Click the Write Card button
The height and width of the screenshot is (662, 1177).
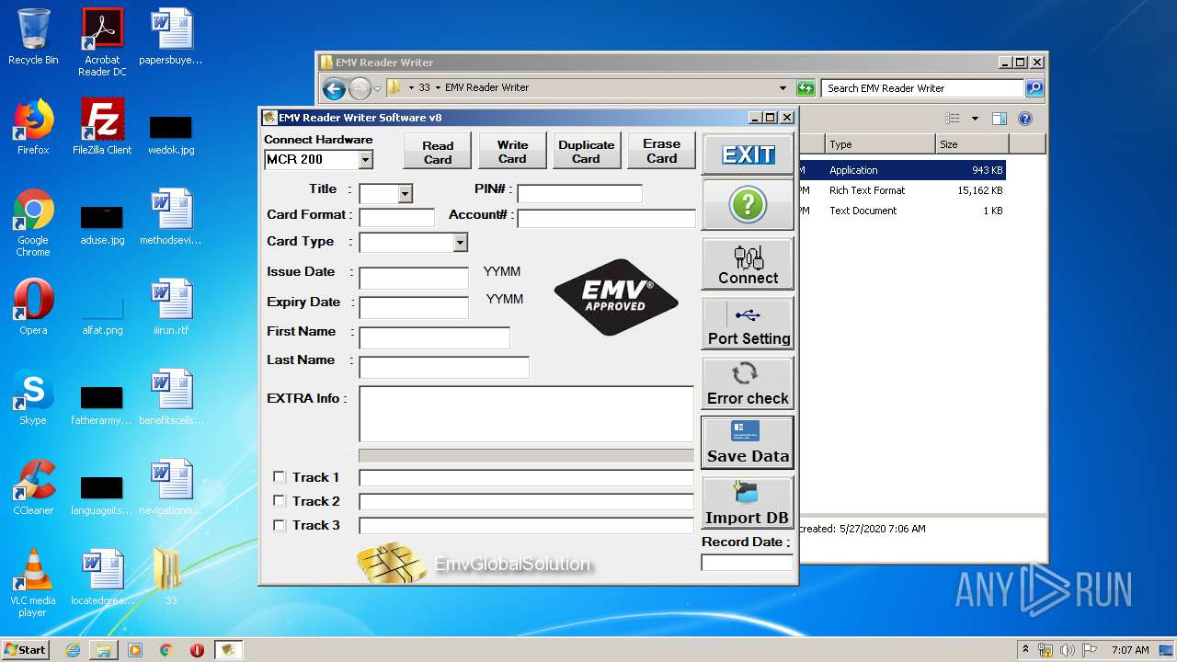click(x=512, y=151)
